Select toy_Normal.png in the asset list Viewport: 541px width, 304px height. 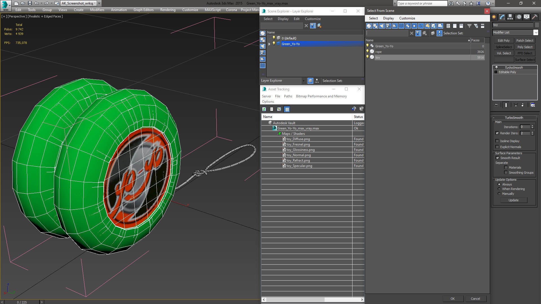298,155
